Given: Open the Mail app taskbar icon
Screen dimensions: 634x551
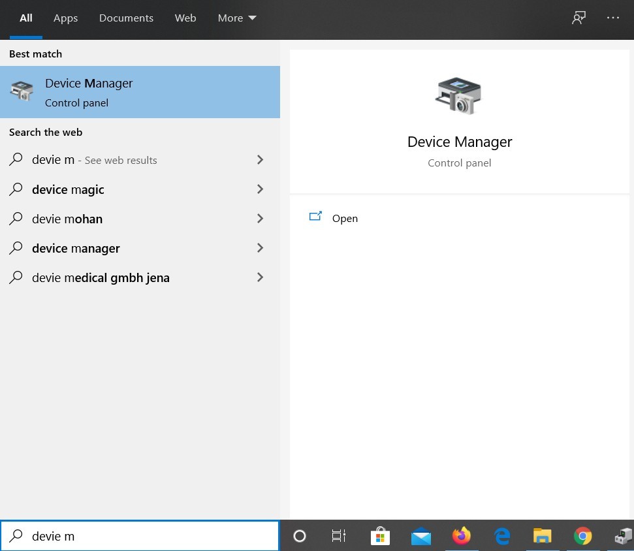Looking at the screenshot, I should (x=421, y=536).
